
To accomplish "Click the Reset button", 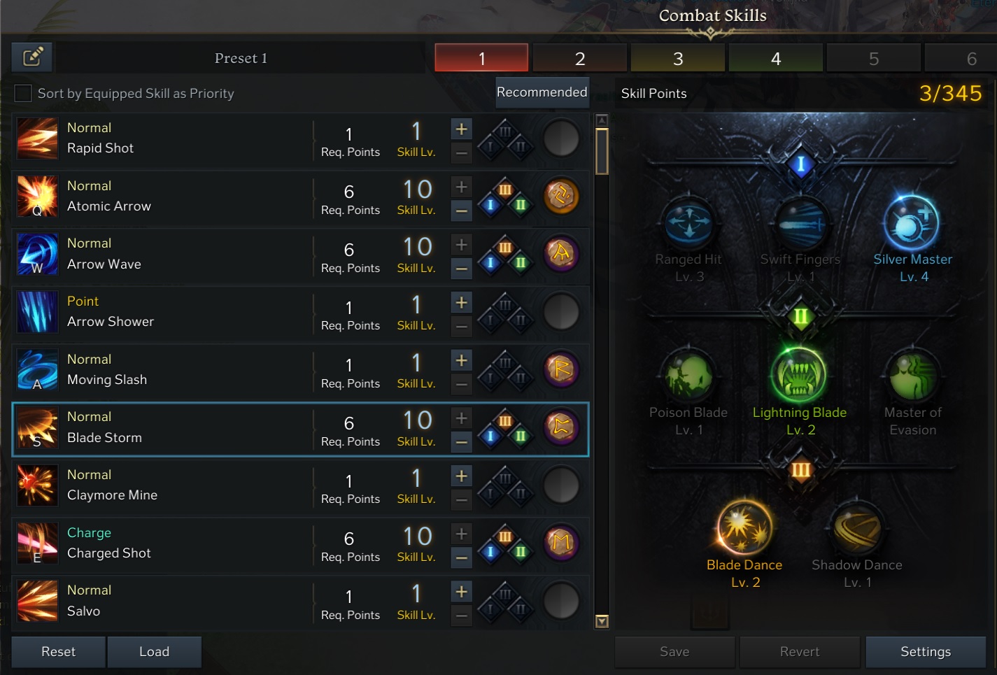I will point(59,652).
